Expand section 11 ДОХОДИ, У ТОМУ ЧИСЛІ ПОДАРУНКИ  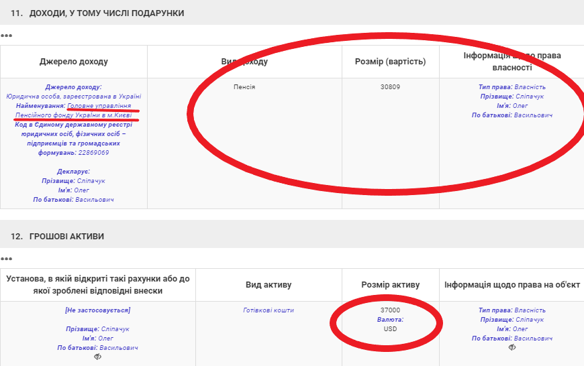pyautogui.click(x=97, y=13)
